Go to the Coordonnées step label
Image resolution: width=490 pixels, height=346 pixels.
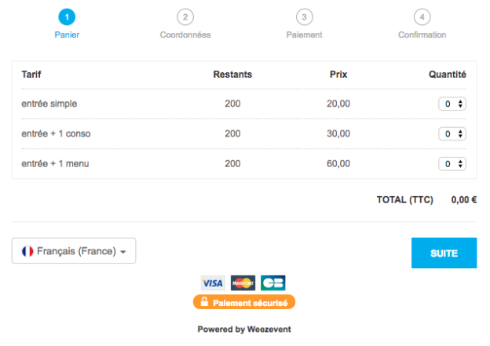(x=185, y=35)
